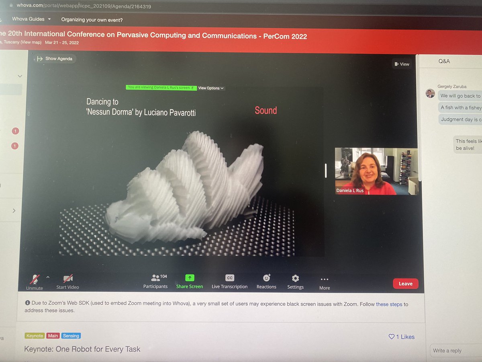482x362 pixels.
Task: Like the session via heart icon
Action: click(392, 337)
